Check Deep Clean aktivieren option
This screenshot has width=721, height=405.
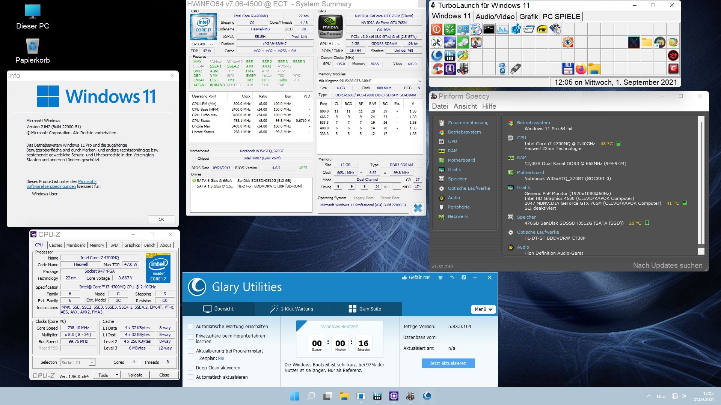point(191,368)
